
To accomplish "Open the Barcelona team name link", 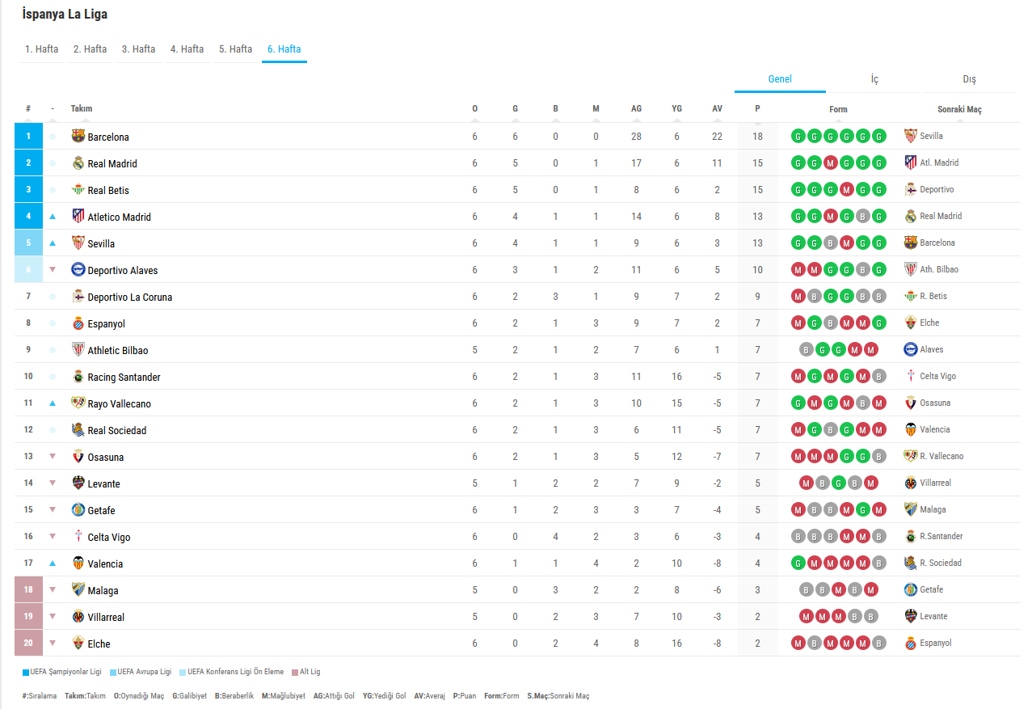I will click(x=108, y=137).
